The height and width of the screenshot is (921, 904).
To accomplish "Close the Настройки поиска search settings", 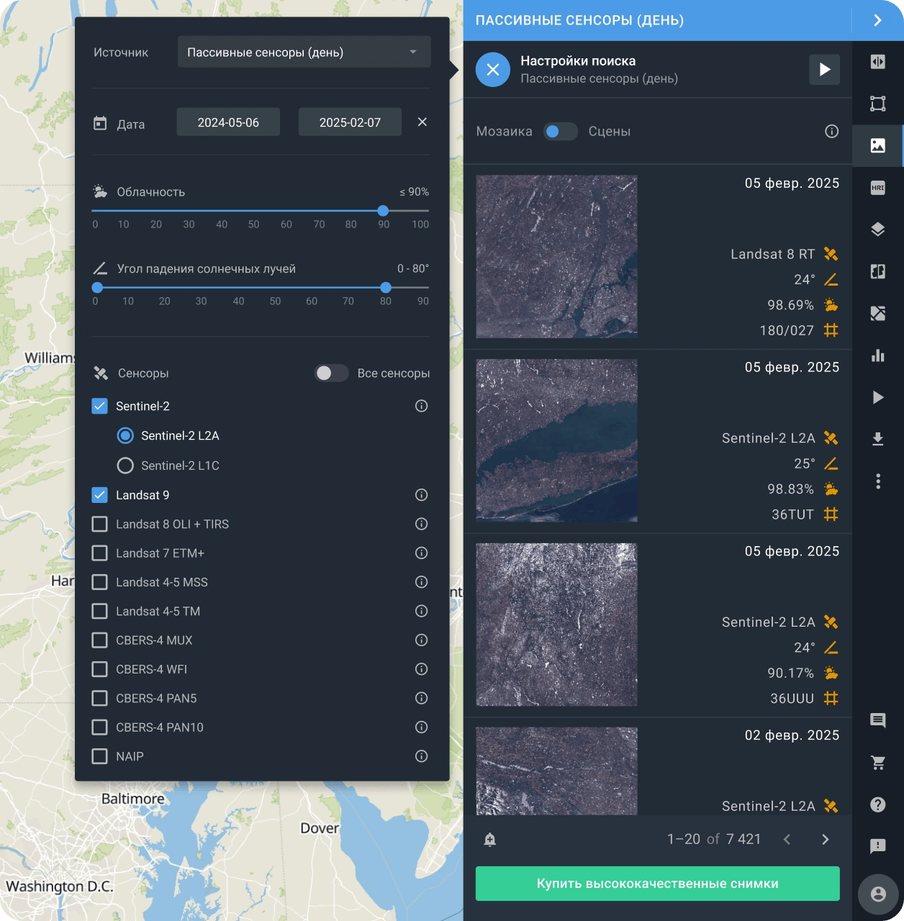I will (493, 70).
